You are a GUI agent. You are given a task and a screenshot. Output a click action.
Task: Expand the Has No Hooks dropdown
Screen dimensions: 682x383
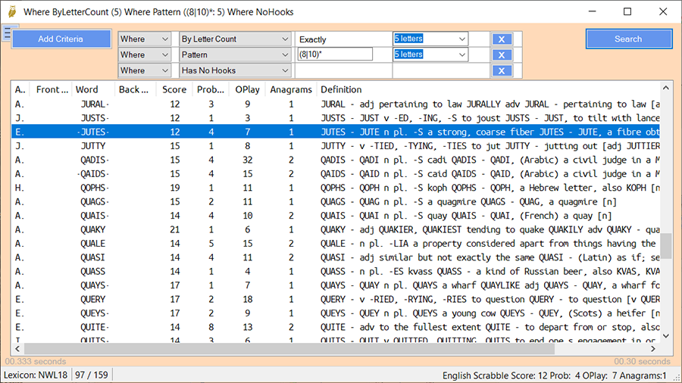pyautogui.click(x=285, y=71)
